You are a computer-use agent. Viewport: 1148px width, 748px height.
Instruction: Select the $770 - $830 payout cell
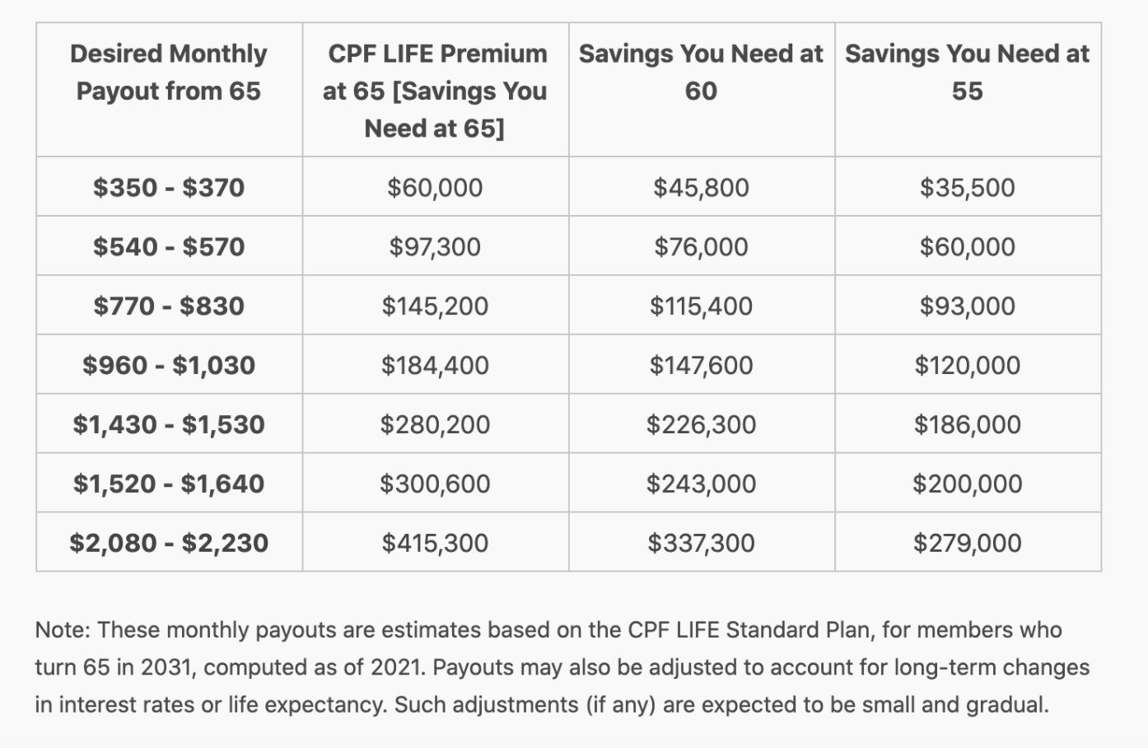(x=169, y=306)
